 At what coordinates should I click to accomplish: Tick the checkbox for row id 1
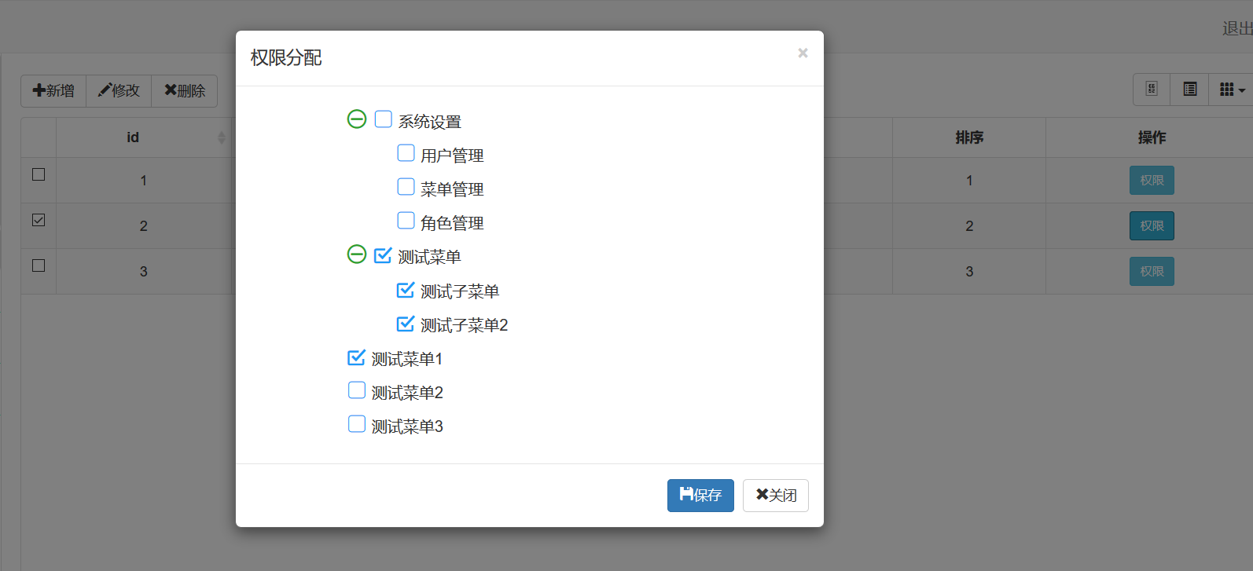pyautogui.click(x=39, y=174)
